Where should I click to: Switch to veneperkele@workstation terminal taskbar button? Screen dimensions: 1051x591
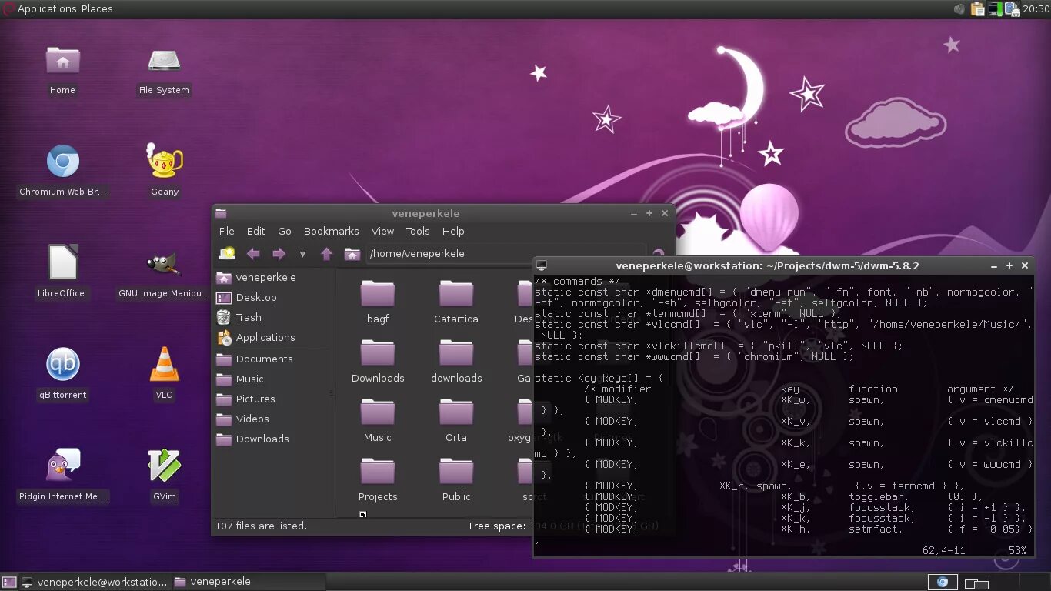coord(94,582)
